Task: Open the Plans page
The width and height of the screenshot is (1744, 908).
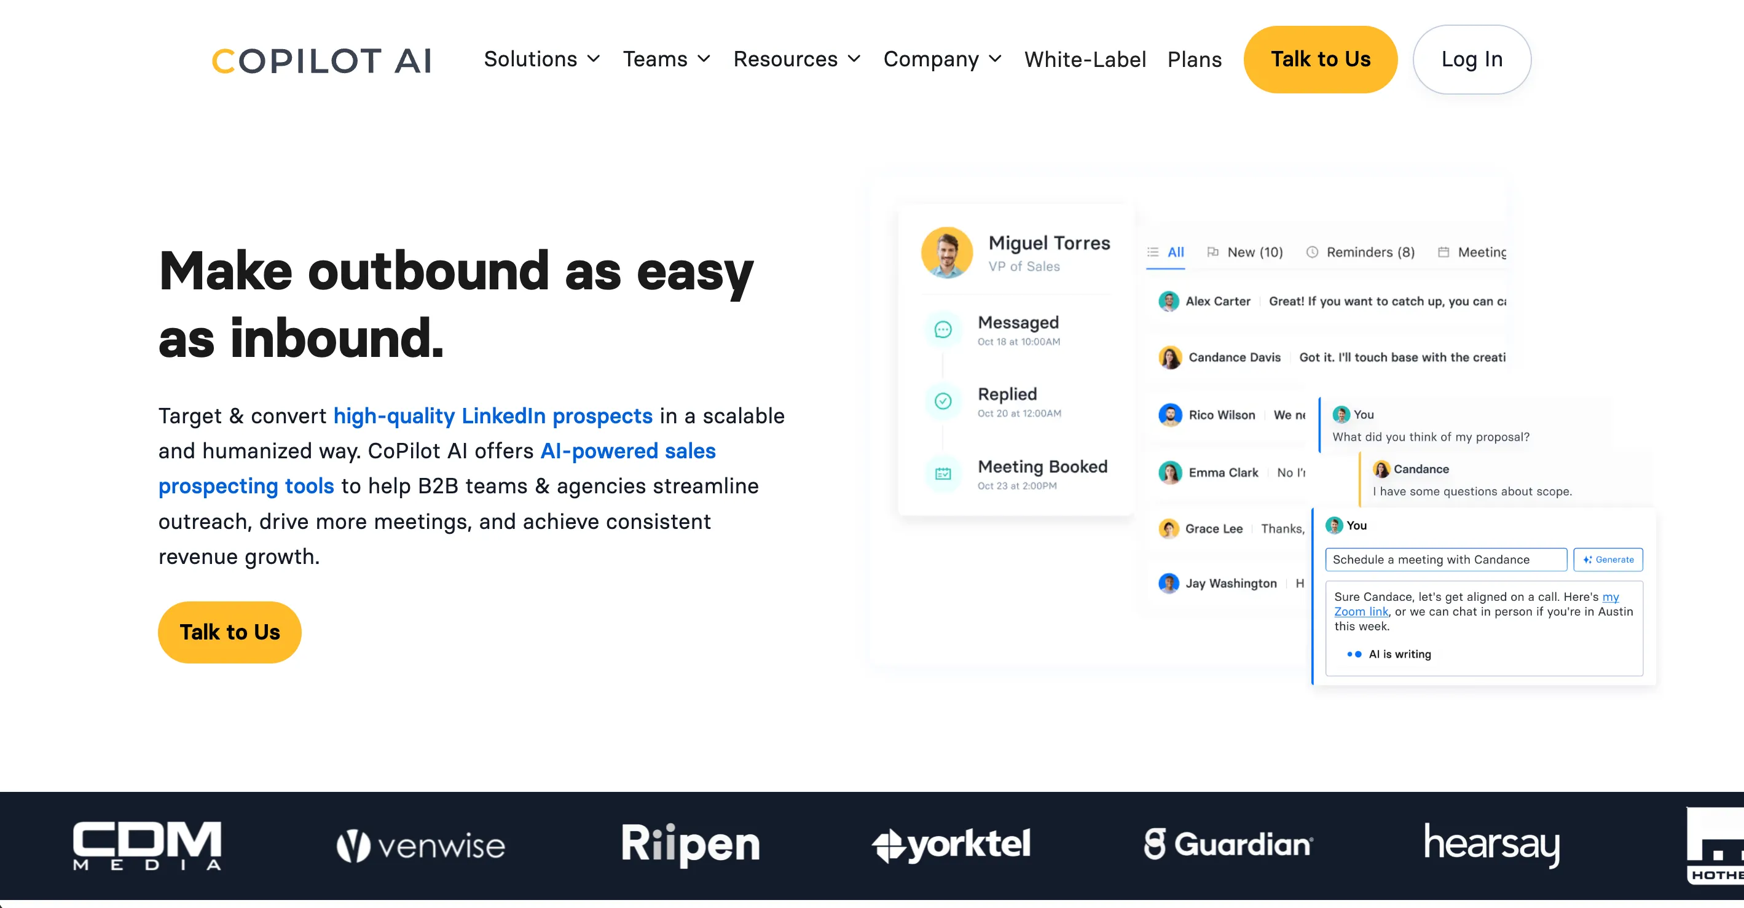Action: (1194, 60)
